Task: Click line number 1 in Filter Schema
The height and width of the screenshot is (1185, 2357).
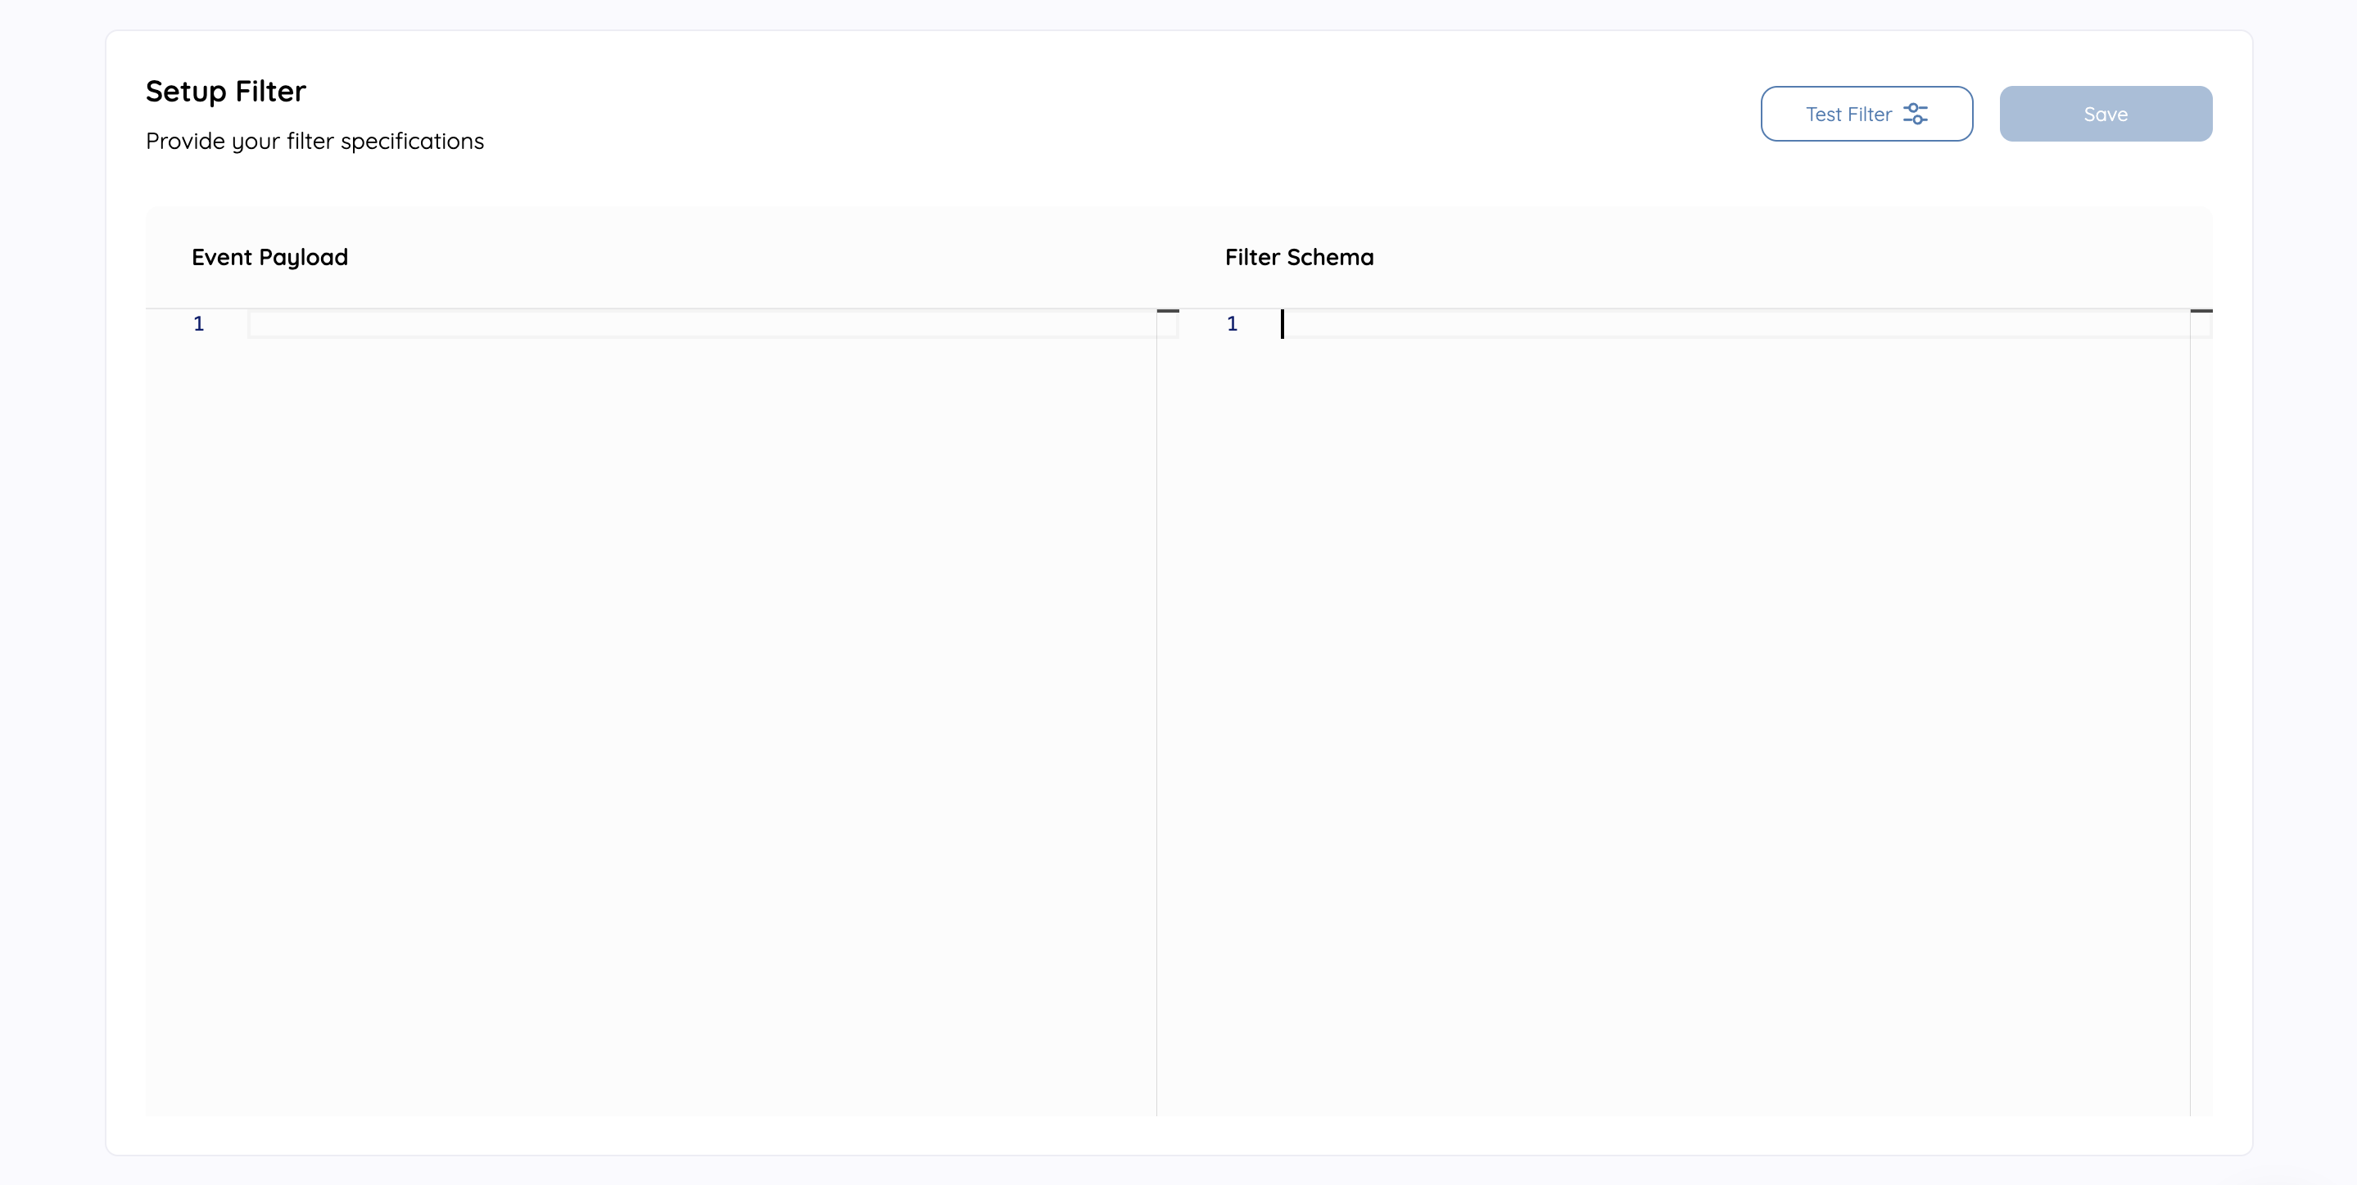Action: pyautogui.click(x=1232, y=324)
